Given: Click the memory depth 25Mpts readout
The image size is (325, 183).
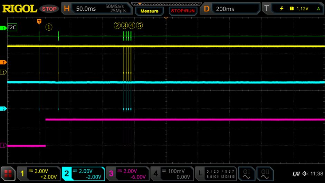Looking at the screenshot, I should (118, 11).
